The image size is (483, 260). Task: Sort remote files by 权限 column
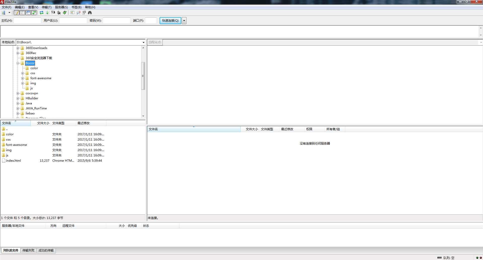315,129
